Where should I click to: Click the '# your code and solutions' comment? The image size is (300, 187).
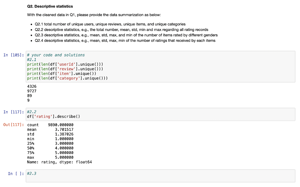pyautogui.click(x=56, y=55)
